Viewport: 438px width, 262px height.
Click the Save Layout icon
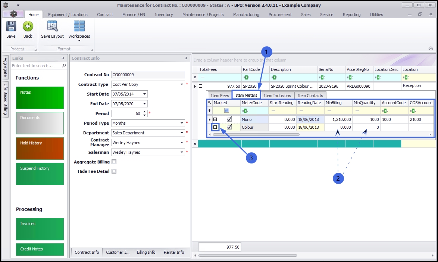[52, 26]
